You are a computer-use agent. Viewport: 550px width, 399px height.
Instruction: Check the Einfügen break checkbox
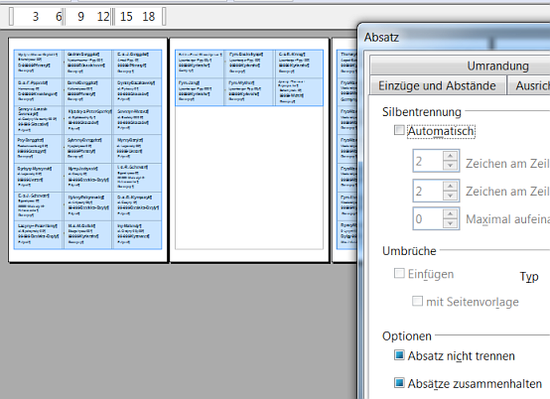pyautogui.click(x=399, y=273)
